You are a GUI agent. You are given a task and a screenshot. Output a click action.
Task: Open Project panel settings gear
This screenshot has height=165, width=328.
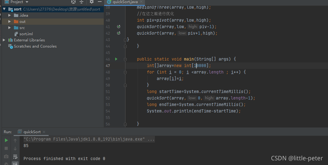pos(91,2)
